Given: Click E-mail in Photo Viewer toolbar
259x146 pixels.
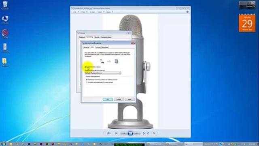Looking at the screenshot, I should pyautogui.click(x=92, y=12).
